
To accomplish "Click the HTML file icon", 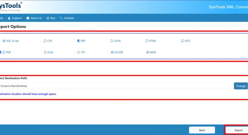I will point(147,41).
